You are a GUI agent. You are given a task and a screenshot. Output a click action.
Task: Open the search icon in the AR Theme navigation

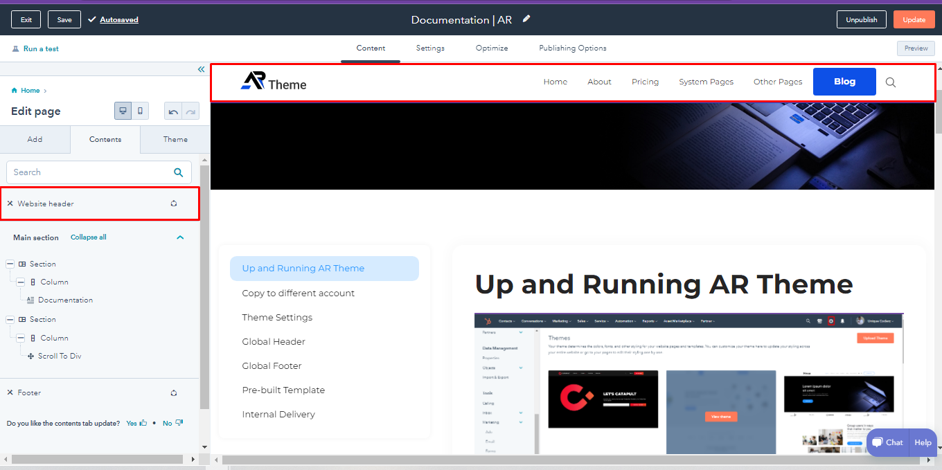tap(891, 82)
